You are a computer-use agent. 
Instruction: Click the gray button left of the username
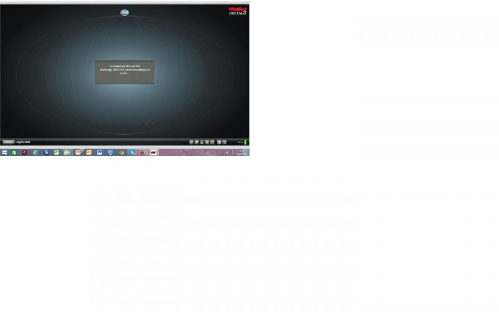8,142
